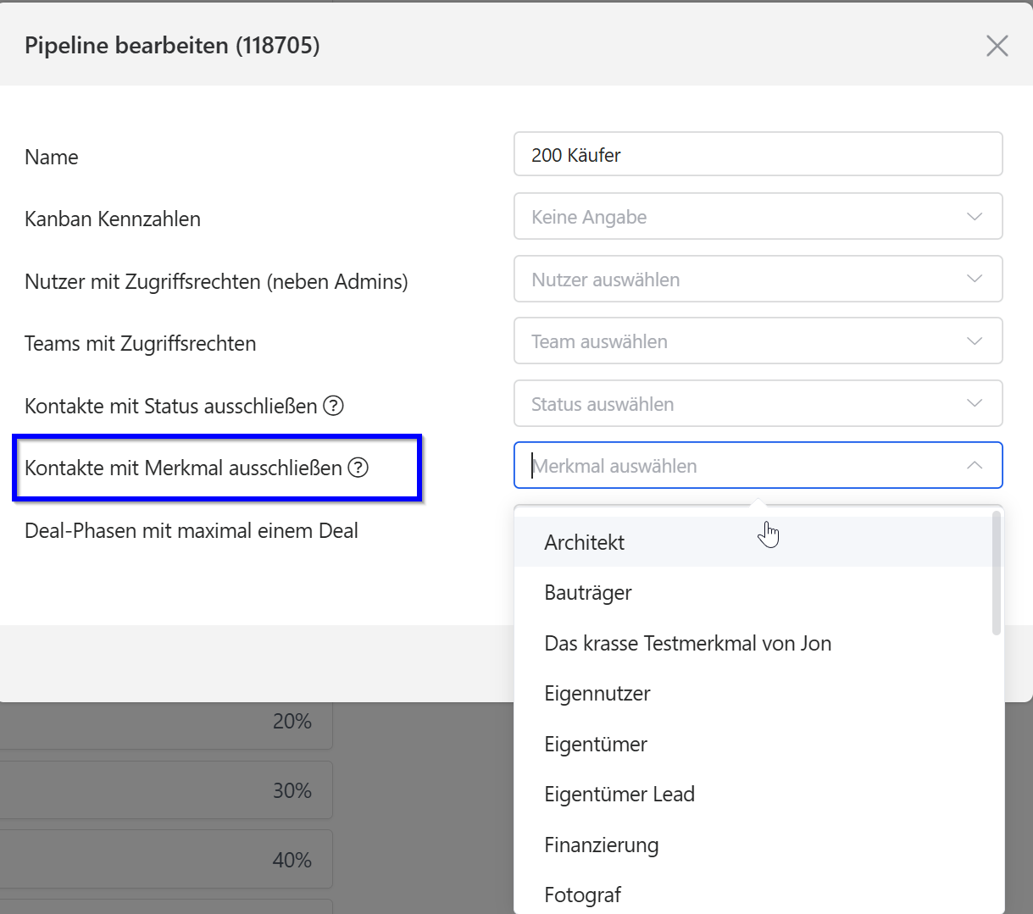Select Das krasse Testmerkmal von Jon

pos(687,644)
